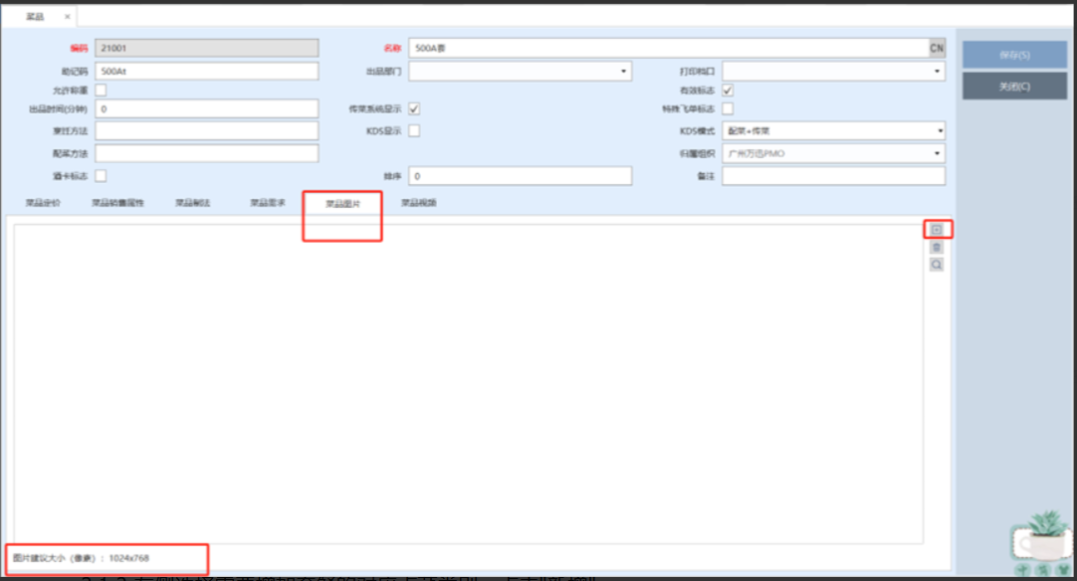Open the 菜品视频 tab
1077x581 pixels.
[x=418, y=203]
